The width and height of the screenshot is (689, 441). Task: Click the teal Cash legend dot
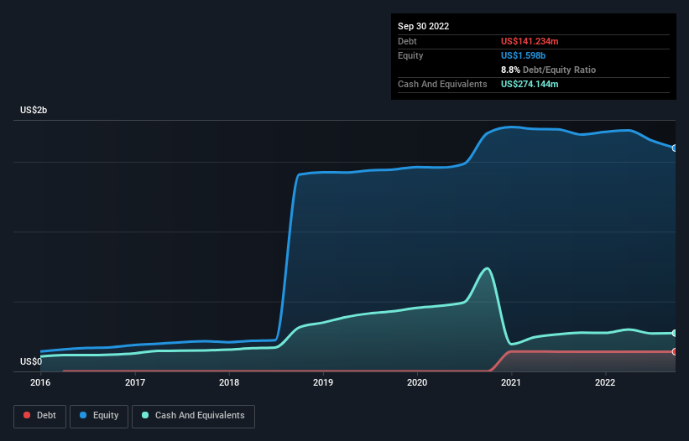[x=145, y=415]
